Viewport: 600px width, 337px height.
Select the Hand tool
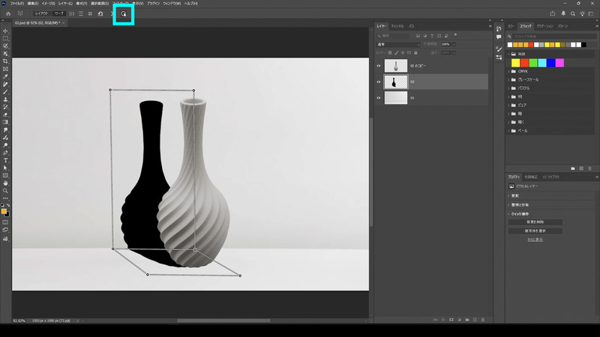pos(5,183)
